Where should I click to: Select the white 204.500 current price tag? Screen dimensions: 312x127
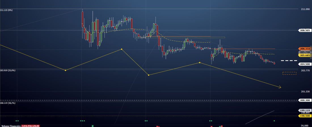(305, 64)
